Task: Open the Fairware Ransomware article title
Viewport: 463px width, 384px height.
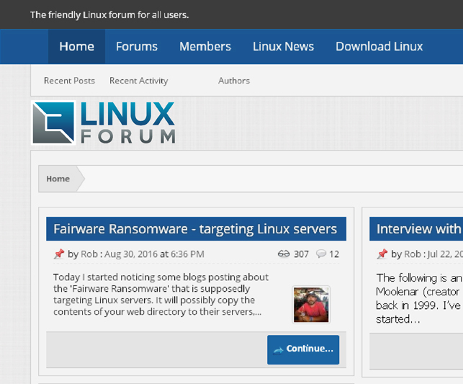Action: [195, 229]
